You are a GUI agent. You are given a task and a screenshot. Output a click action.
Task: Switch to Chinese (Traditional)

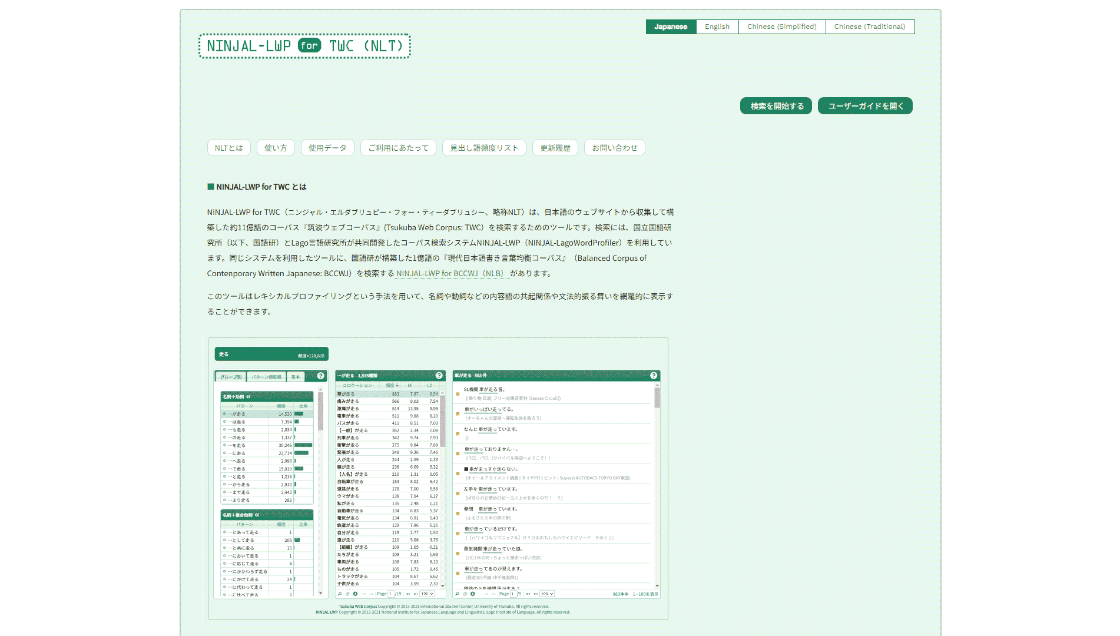[x=870, y=26]
